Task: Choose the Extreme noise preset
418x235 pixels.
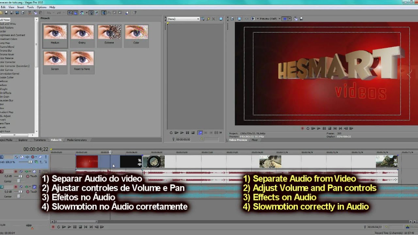Action: click(x=109, y=36)
